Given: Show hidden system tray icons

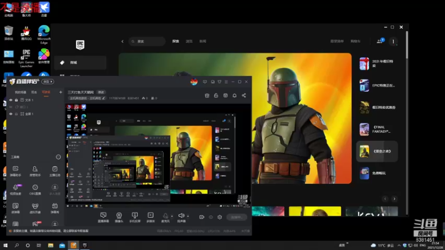Looking at the screenshot, I should tap(399, 245).
